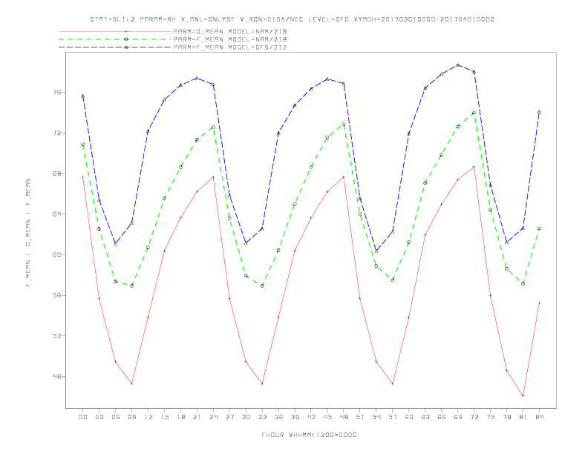This screenshot has width=588, height=454.
Task: Click the red solid legend line sample
Action: 115,31
